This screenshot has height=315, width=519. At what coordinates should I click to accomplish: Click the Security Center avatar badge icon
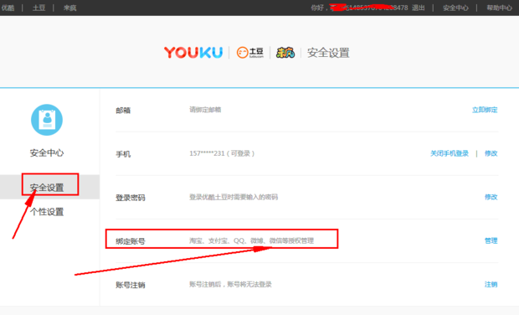coord(47,120)
